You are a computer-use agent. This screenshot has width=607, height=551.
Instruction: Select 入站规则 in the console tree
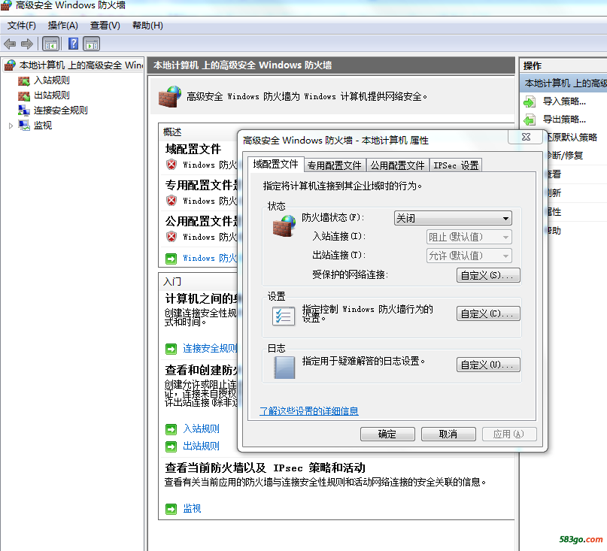point(52,80)
